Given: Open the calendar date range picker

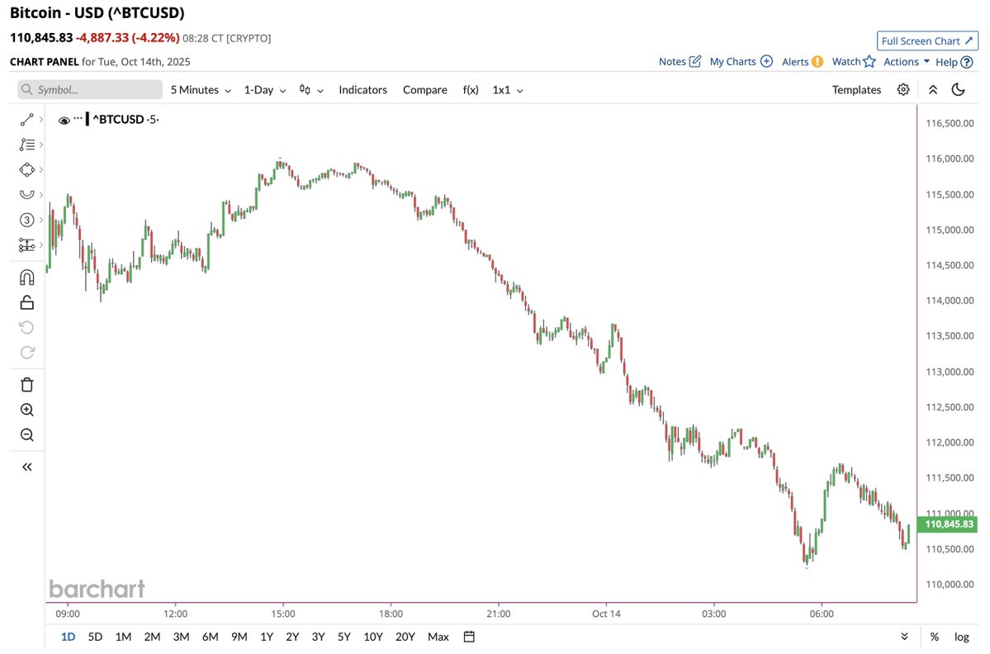Looking at the screenshot, I should click(x=469, y=637).
